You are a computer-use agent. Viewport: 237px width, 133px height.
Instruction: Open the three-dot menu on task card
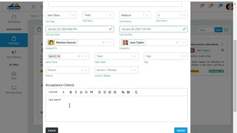pos(222,44)
